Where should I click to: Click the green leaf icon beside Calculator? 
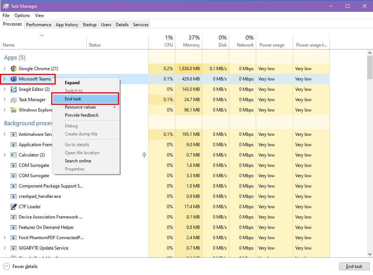[x=144, y=155]
